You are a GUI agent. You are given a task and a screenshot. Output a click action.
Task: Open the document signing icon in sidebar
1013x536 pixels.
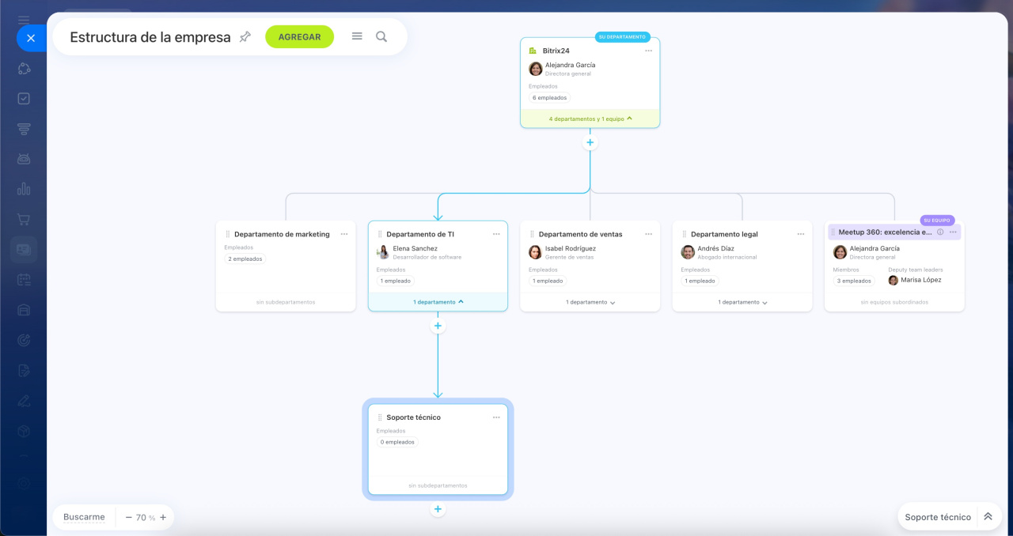(x=24, y=370)
